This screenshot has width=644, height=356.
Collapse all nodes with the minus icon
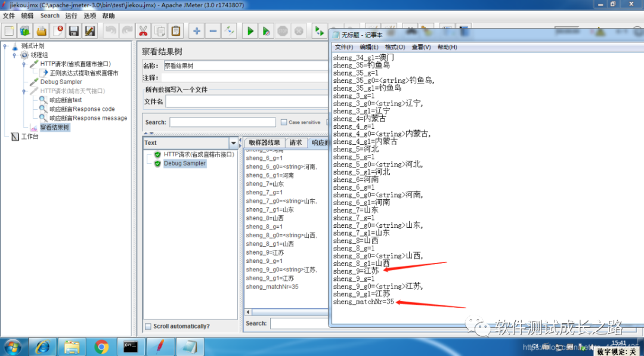tap(213, 31)
